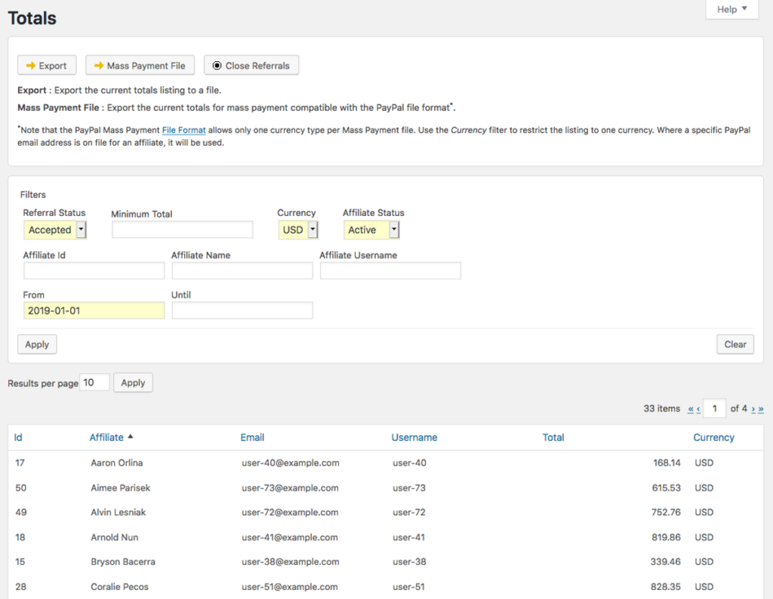
Task: Click the total value 752.76
Action: coord(666,512)
